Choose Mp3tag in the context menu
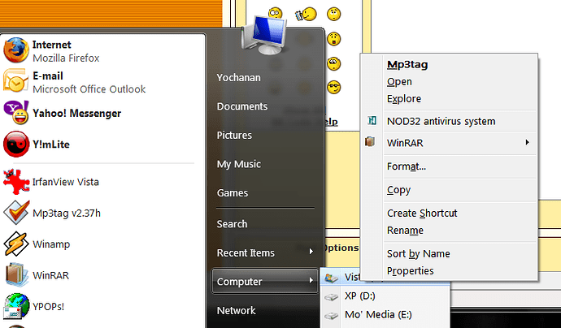The height and width of the screenshot is (328, 561). (407, 65)
